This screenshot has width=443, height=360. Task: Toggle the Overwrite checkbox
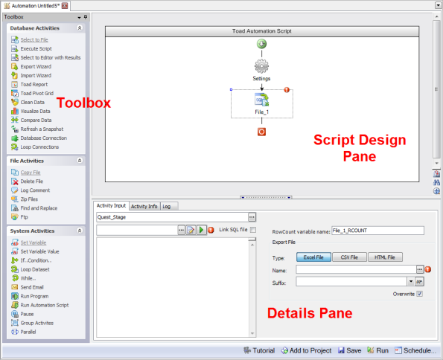point(420,294)
